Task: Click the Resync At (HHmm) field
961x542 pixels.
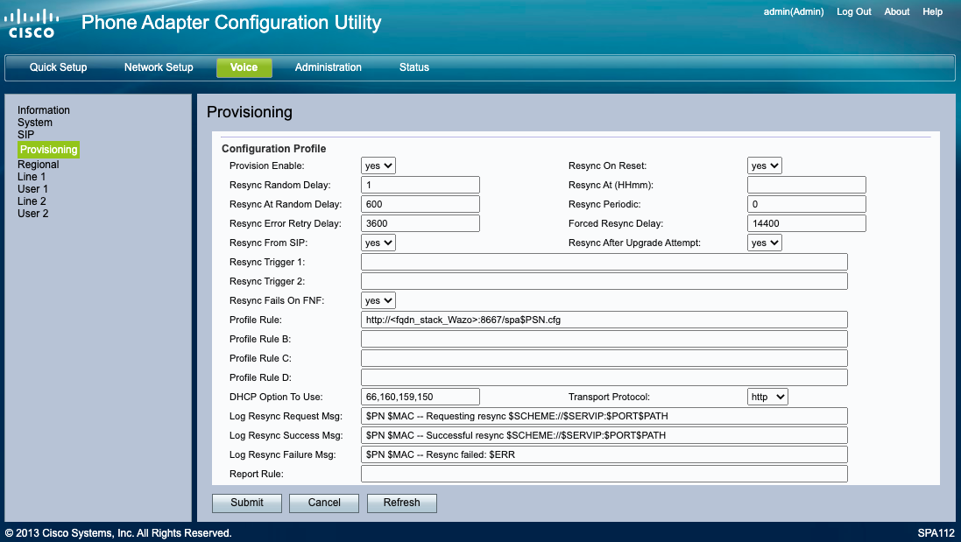Action: 807,185
